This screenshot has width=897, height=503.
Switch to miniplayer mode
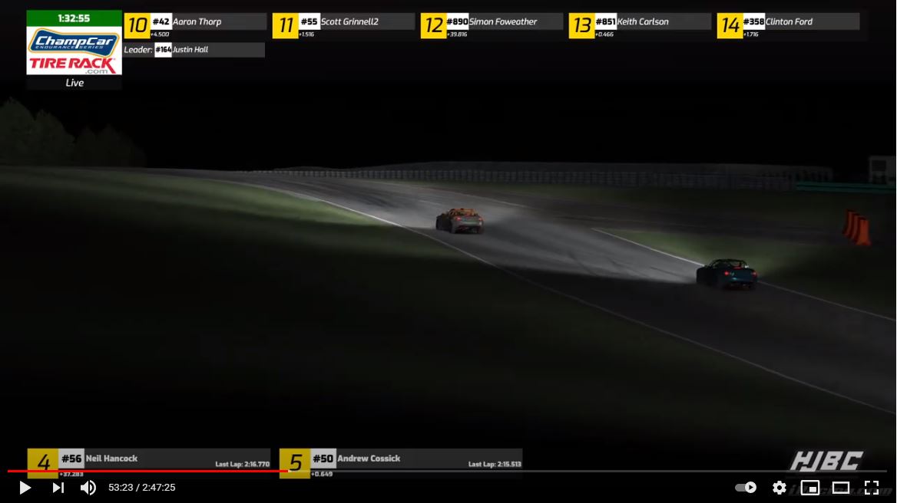[x=809, y=488]
